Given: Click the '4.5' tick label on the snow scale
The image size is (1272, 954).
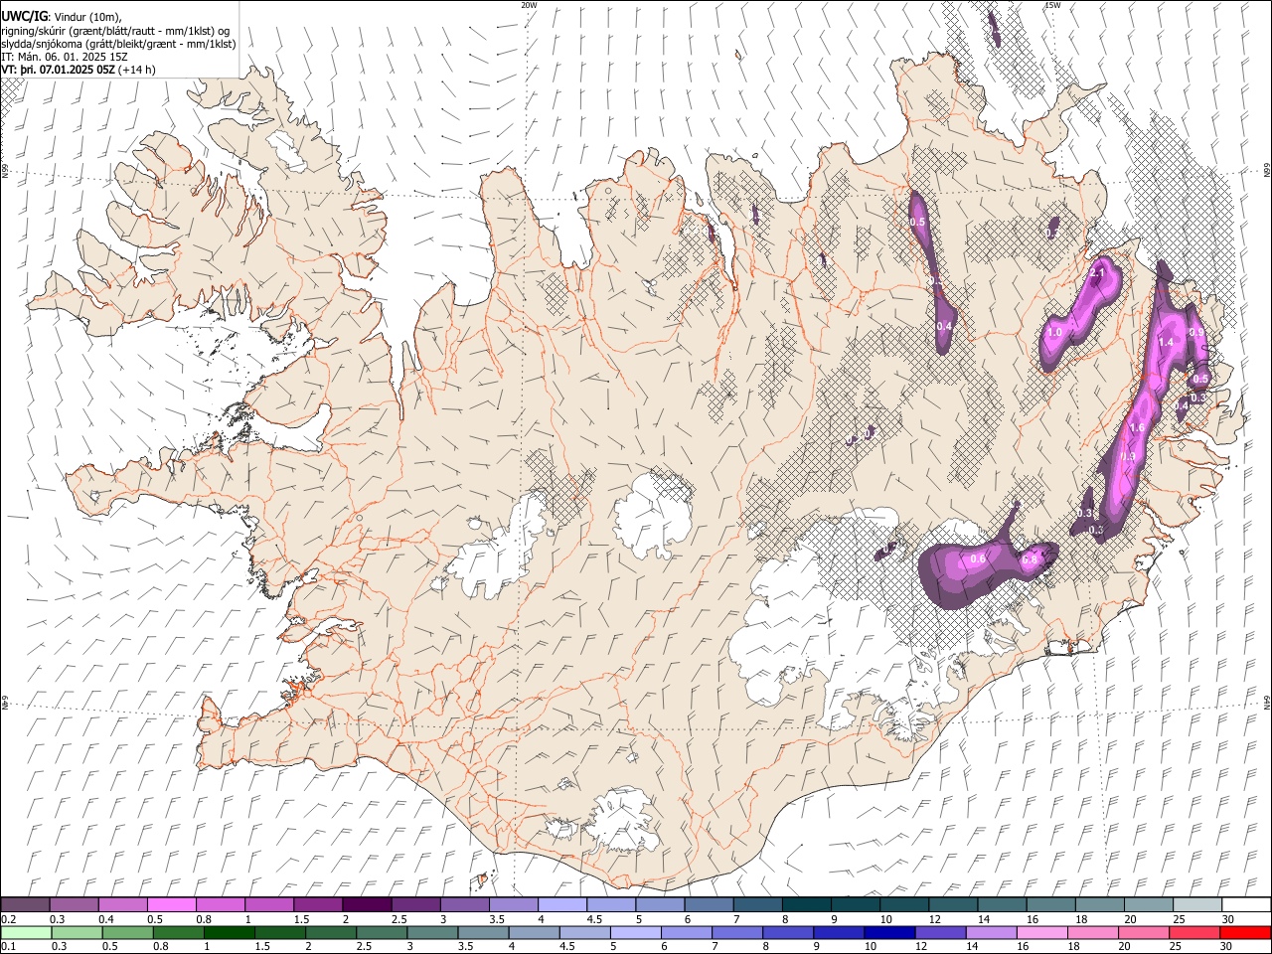Looking at the screenshot, I should click(594, 919).
